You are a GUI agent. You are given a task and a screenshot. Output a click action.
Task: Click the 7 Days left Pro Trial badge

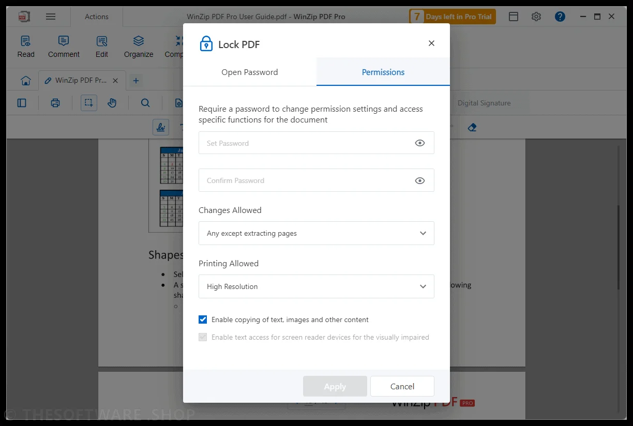click(x=453, y=17)
